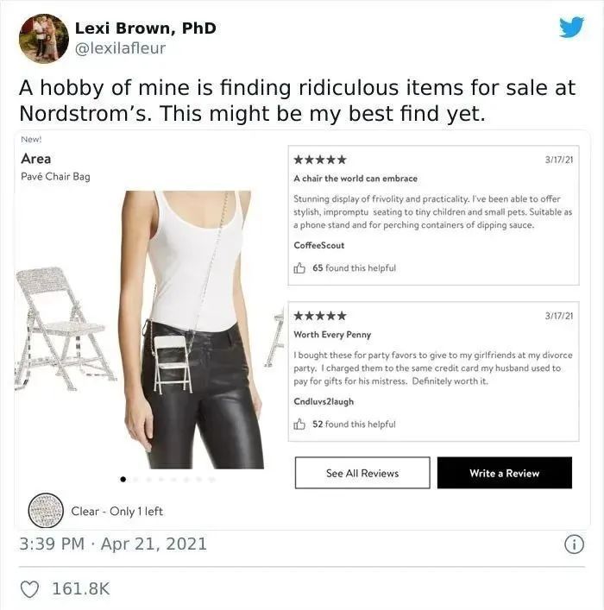Open the model wearing chair bag photo
The width and height of the screenshot is (604, 610).
click(192, 330)
